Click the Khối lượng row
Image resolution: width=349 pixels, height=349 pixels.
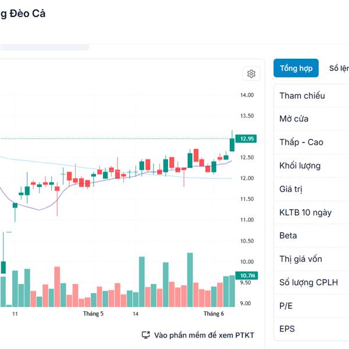pos(311,166)
